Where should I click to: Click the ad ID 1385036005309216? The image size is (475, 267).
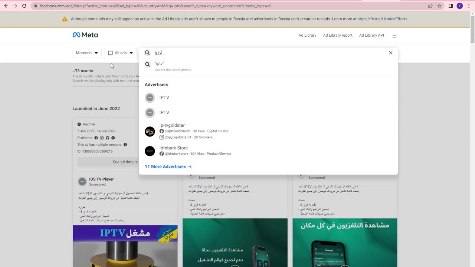pyautogui.click(x=95, y=151)
